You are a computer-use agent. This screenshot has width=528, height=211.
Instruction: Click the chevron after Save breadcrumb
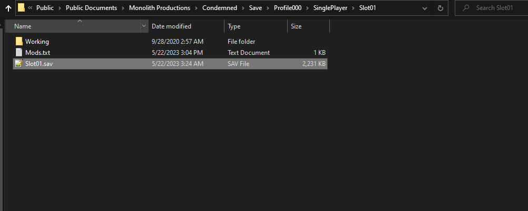pos(268,8)
